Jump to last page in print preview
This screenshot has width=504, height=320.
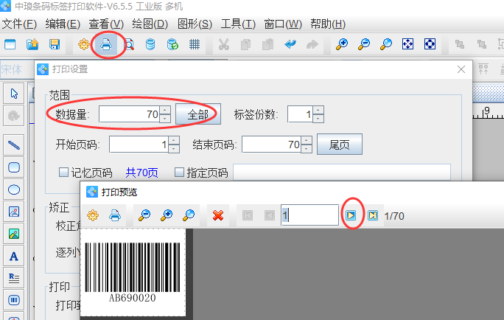[x=373, y=215]
